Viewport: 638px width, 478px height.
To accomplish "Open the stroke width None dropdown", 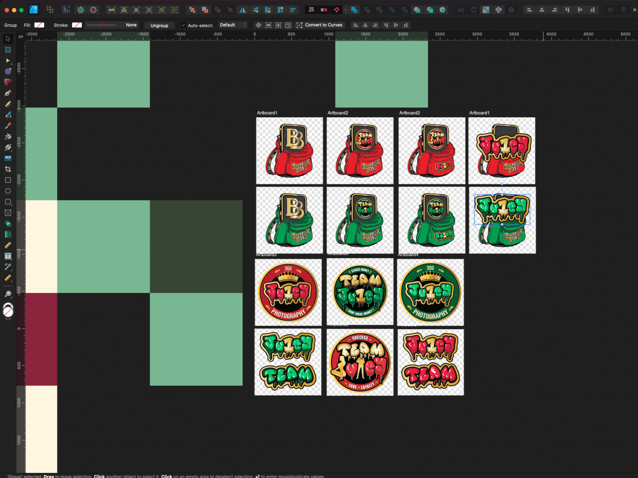I will tap(111, 25).
